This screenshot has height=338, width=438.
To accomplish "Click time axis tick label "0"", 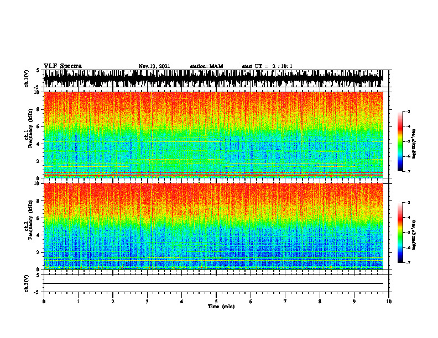I will click(44, 302).
